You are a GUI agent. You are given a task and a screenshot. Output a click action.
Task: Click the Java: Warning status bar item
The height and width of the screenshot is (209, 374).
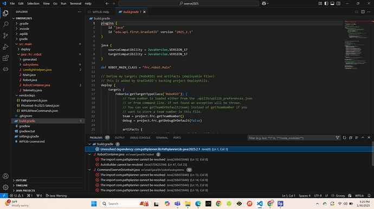point(56,195)
